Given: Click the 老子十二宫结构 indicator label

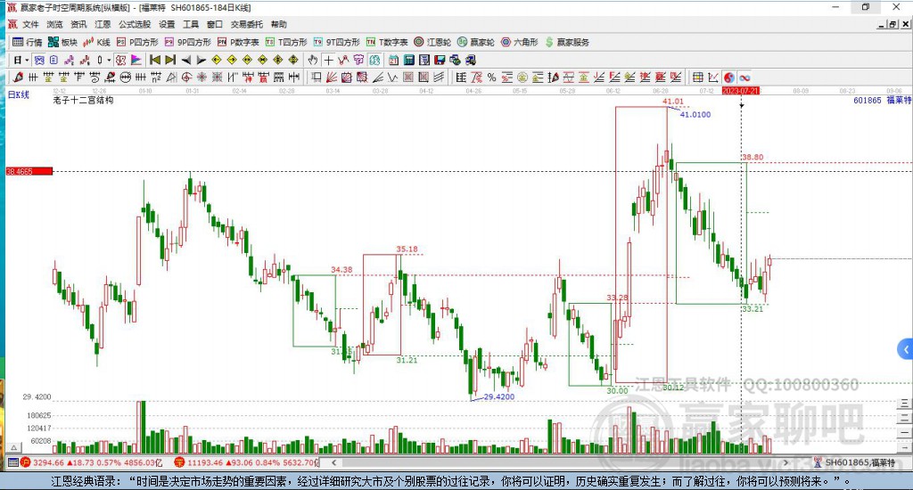Looking at the screenshot, I should pos(83,100).
